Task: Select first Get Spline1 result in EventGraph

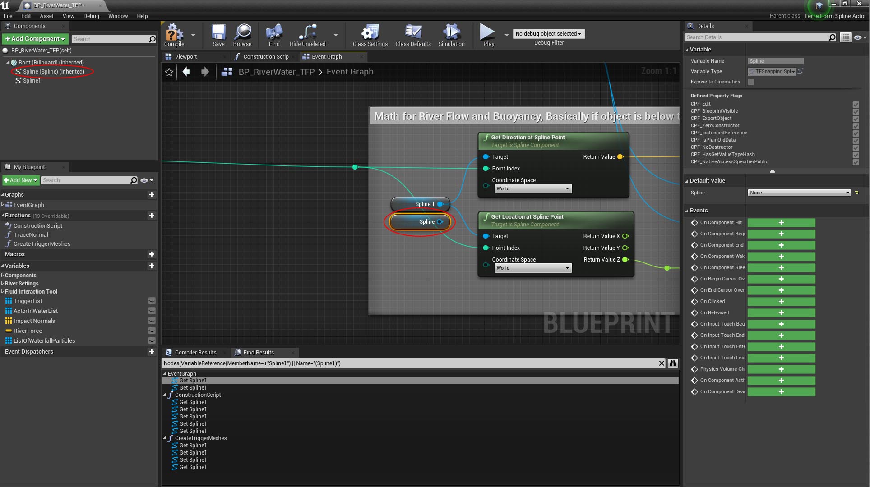Action: (x=420, y=381)
